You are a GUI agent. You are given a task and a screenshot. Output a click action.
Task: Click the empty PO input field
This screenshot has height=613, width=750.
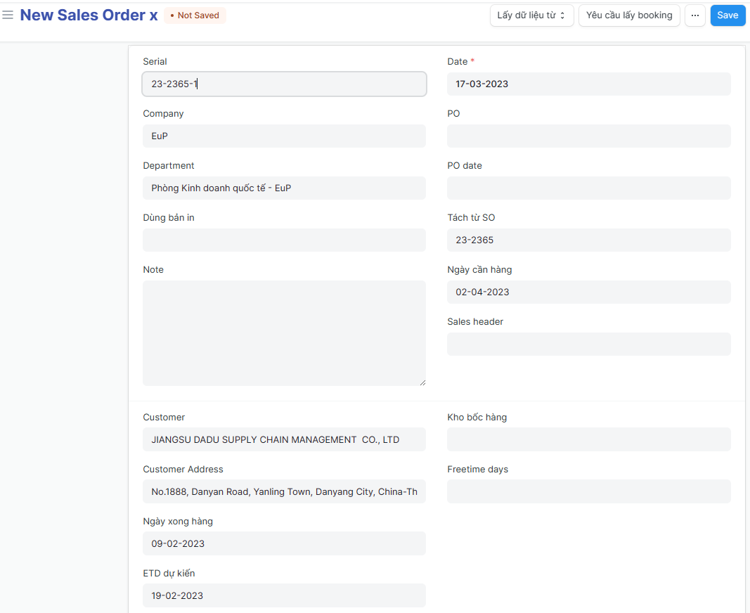coord(588,136)
